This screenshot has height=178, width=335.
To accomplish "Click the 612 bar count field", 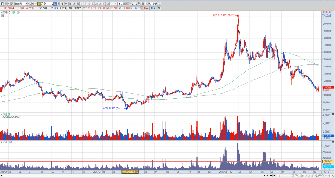I will tap(120, 3).
